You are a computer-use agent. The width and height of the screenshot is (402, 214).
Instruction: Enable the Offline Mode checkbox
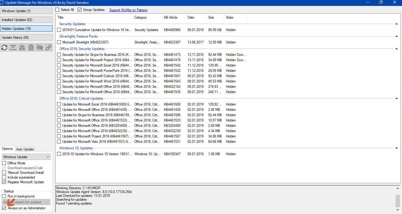pos(4,163)
